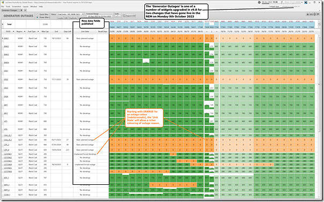Click the Duplicate filter button

pyautogui.click(x=73, y=18)
